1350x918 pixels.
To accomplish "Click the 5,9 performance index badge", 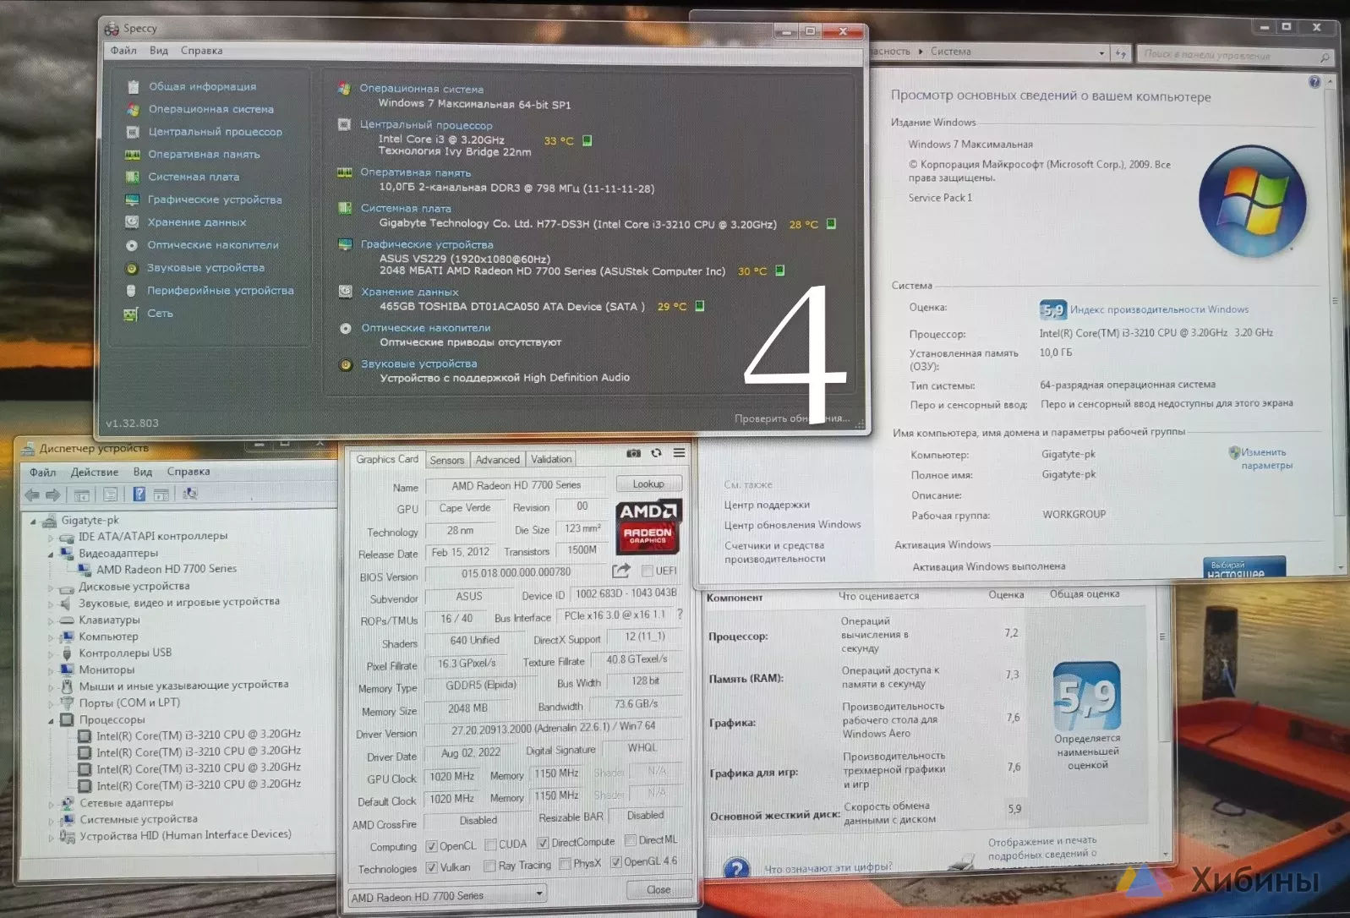I will (1052, 309).
